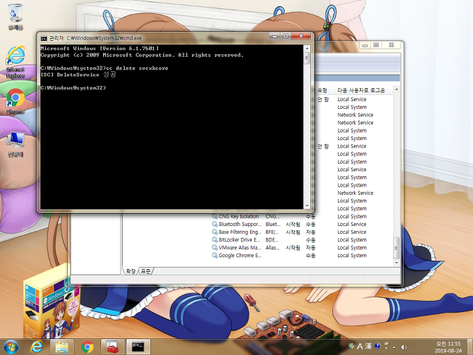Image resolution: width=473 pixels, height=355 pixels.
Task: Click the cmd window title bar icon
Action: tap(44, 38)
